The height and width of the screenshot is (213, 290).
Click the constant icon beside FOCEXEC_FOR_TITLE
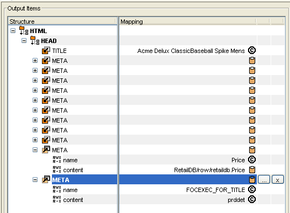point(252,189)
